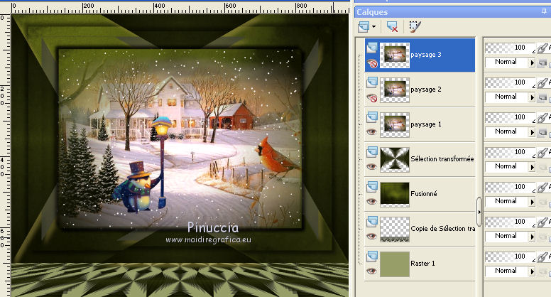
Task: Open the new layer type dropdown arrow
Action: point(373,27)
